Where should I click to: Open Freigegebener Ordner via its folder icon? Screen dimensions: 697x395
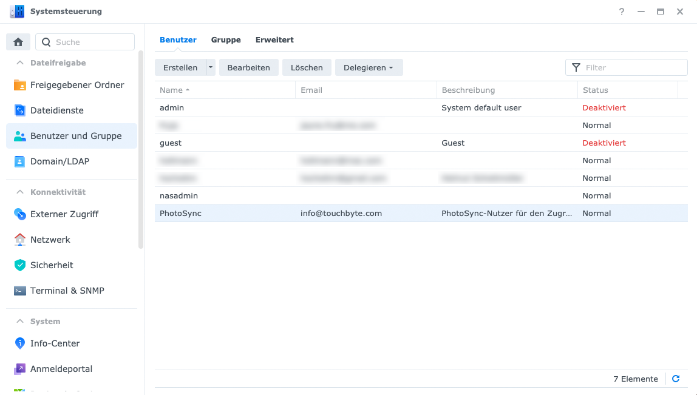tap(20, 85)
